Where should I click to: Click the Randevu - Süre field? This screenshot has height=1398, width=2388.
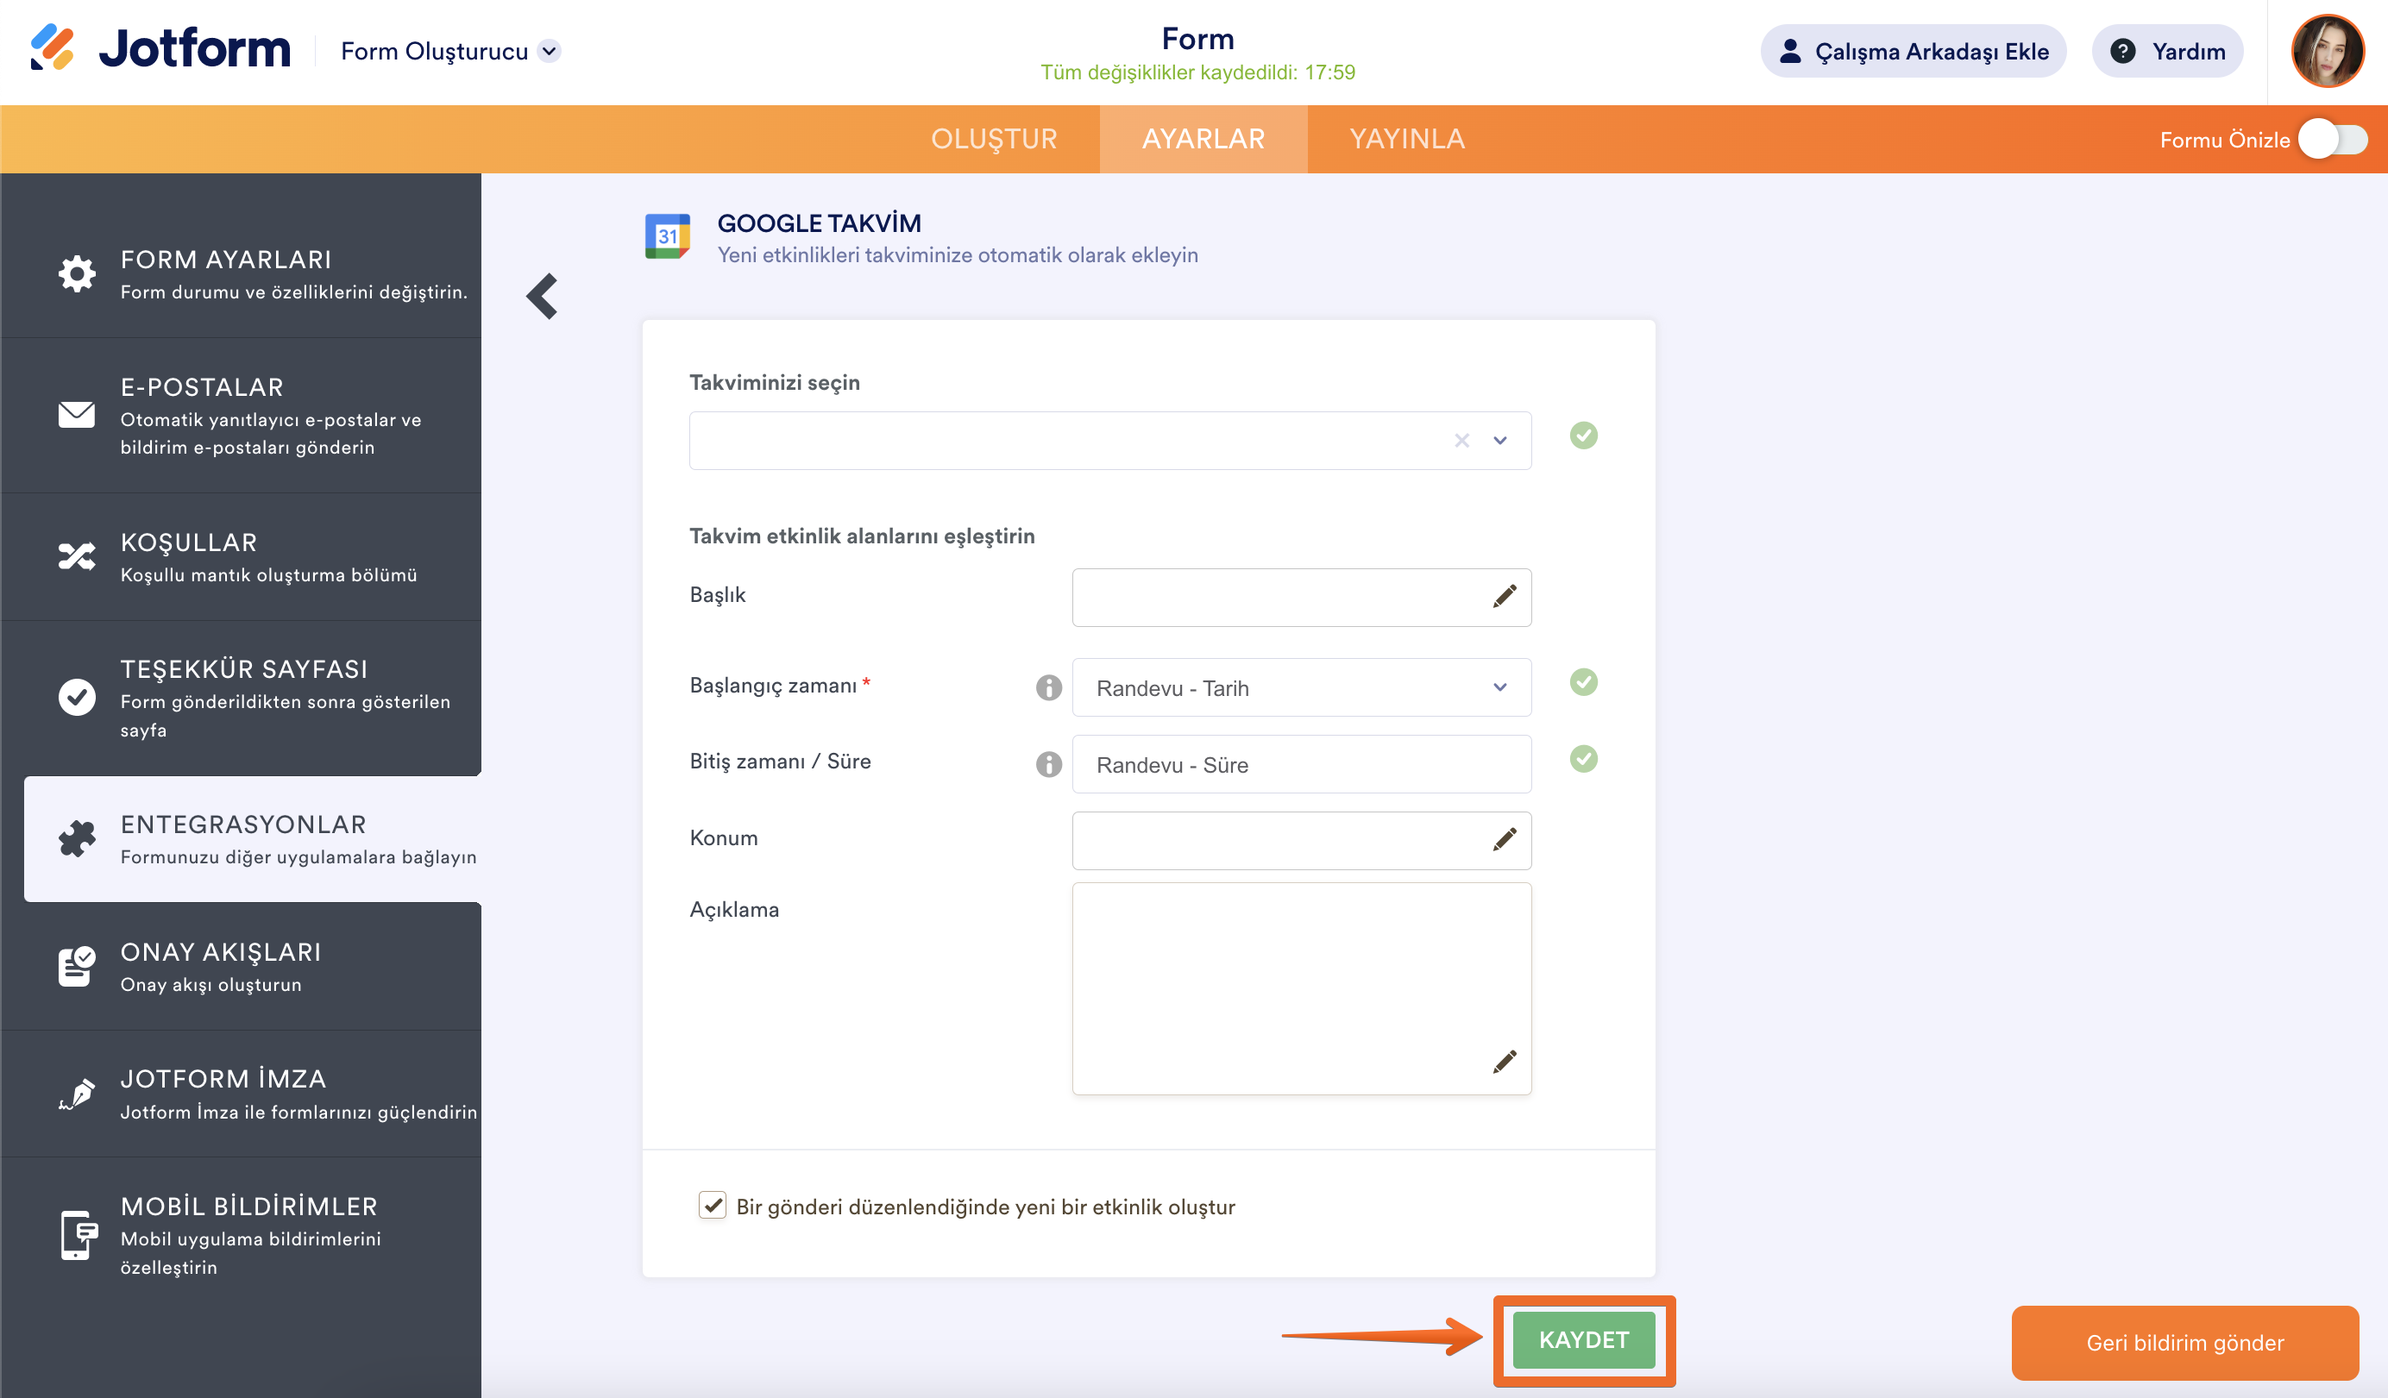tap(1300, 764)
